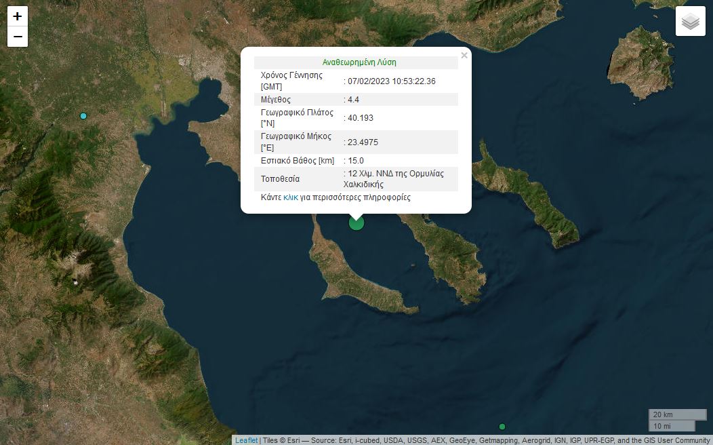The width and height of the screenshot is (713, 445).
Task: Click the latitude value 40.193
Action: 360,118
